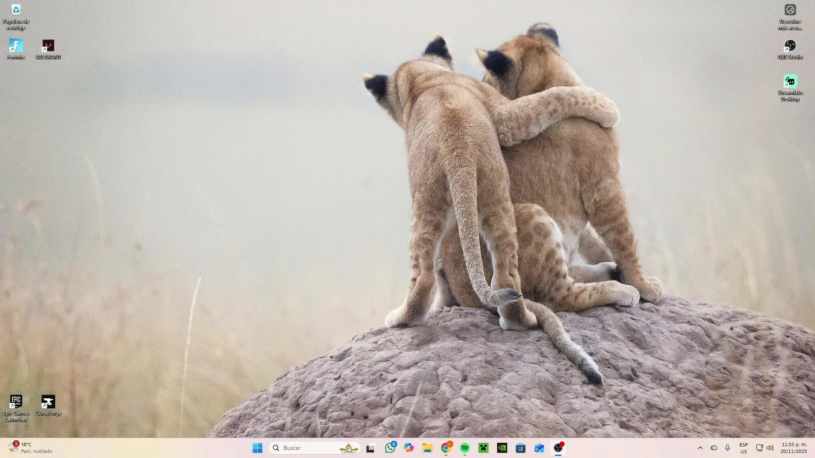This screenshot has height=458, width=815.
Task: Open the Windows Start menu
Action: click(257, 448)
